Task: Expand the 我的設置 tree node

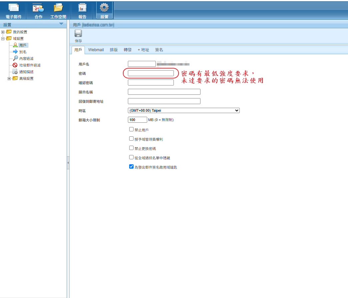Action: tap(3, 32)
